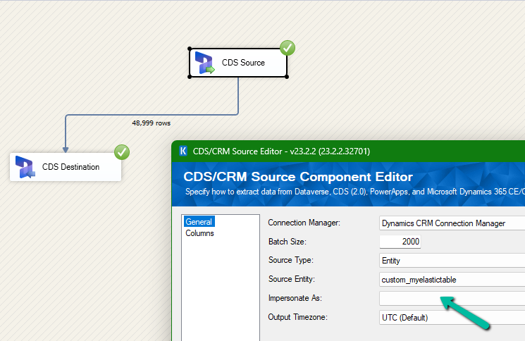The width and height of the screenshot is (525, 341).
Task: Click the K icon in editor title bar
Action: [183, 151]
